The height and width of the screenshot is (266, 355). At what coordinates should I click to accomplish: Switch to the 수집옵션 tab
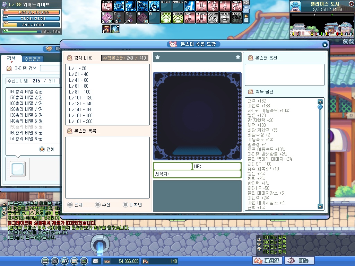(33, 59)
